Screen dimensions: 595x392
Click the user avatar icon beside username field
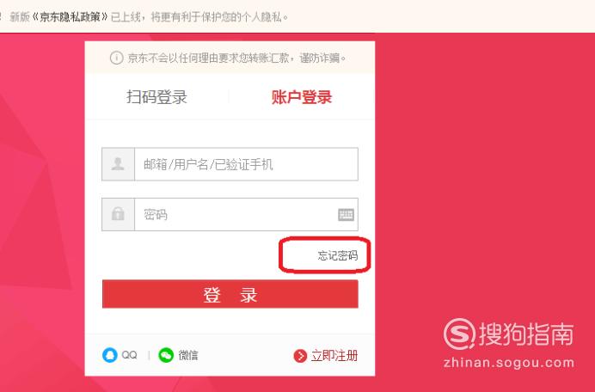[118, 164]
